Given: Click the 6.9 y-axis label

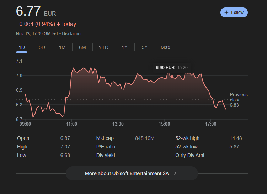Looking at the screenshot, I should click(19, 90).
